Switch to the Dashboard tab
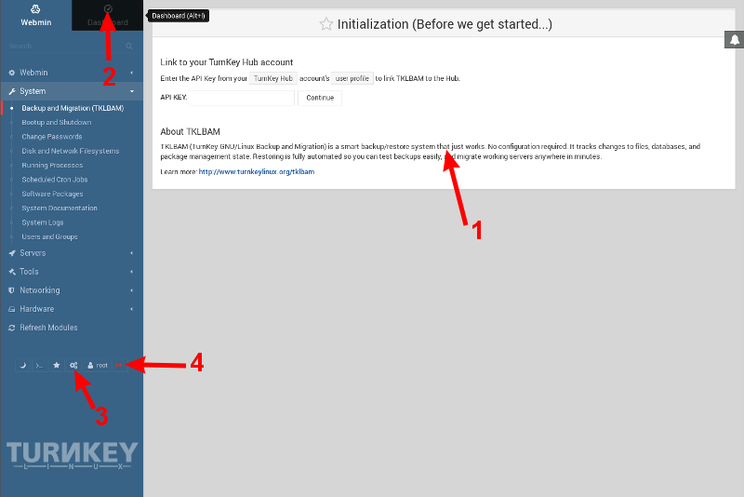This screenshot has width=744, height=497. 108,15
